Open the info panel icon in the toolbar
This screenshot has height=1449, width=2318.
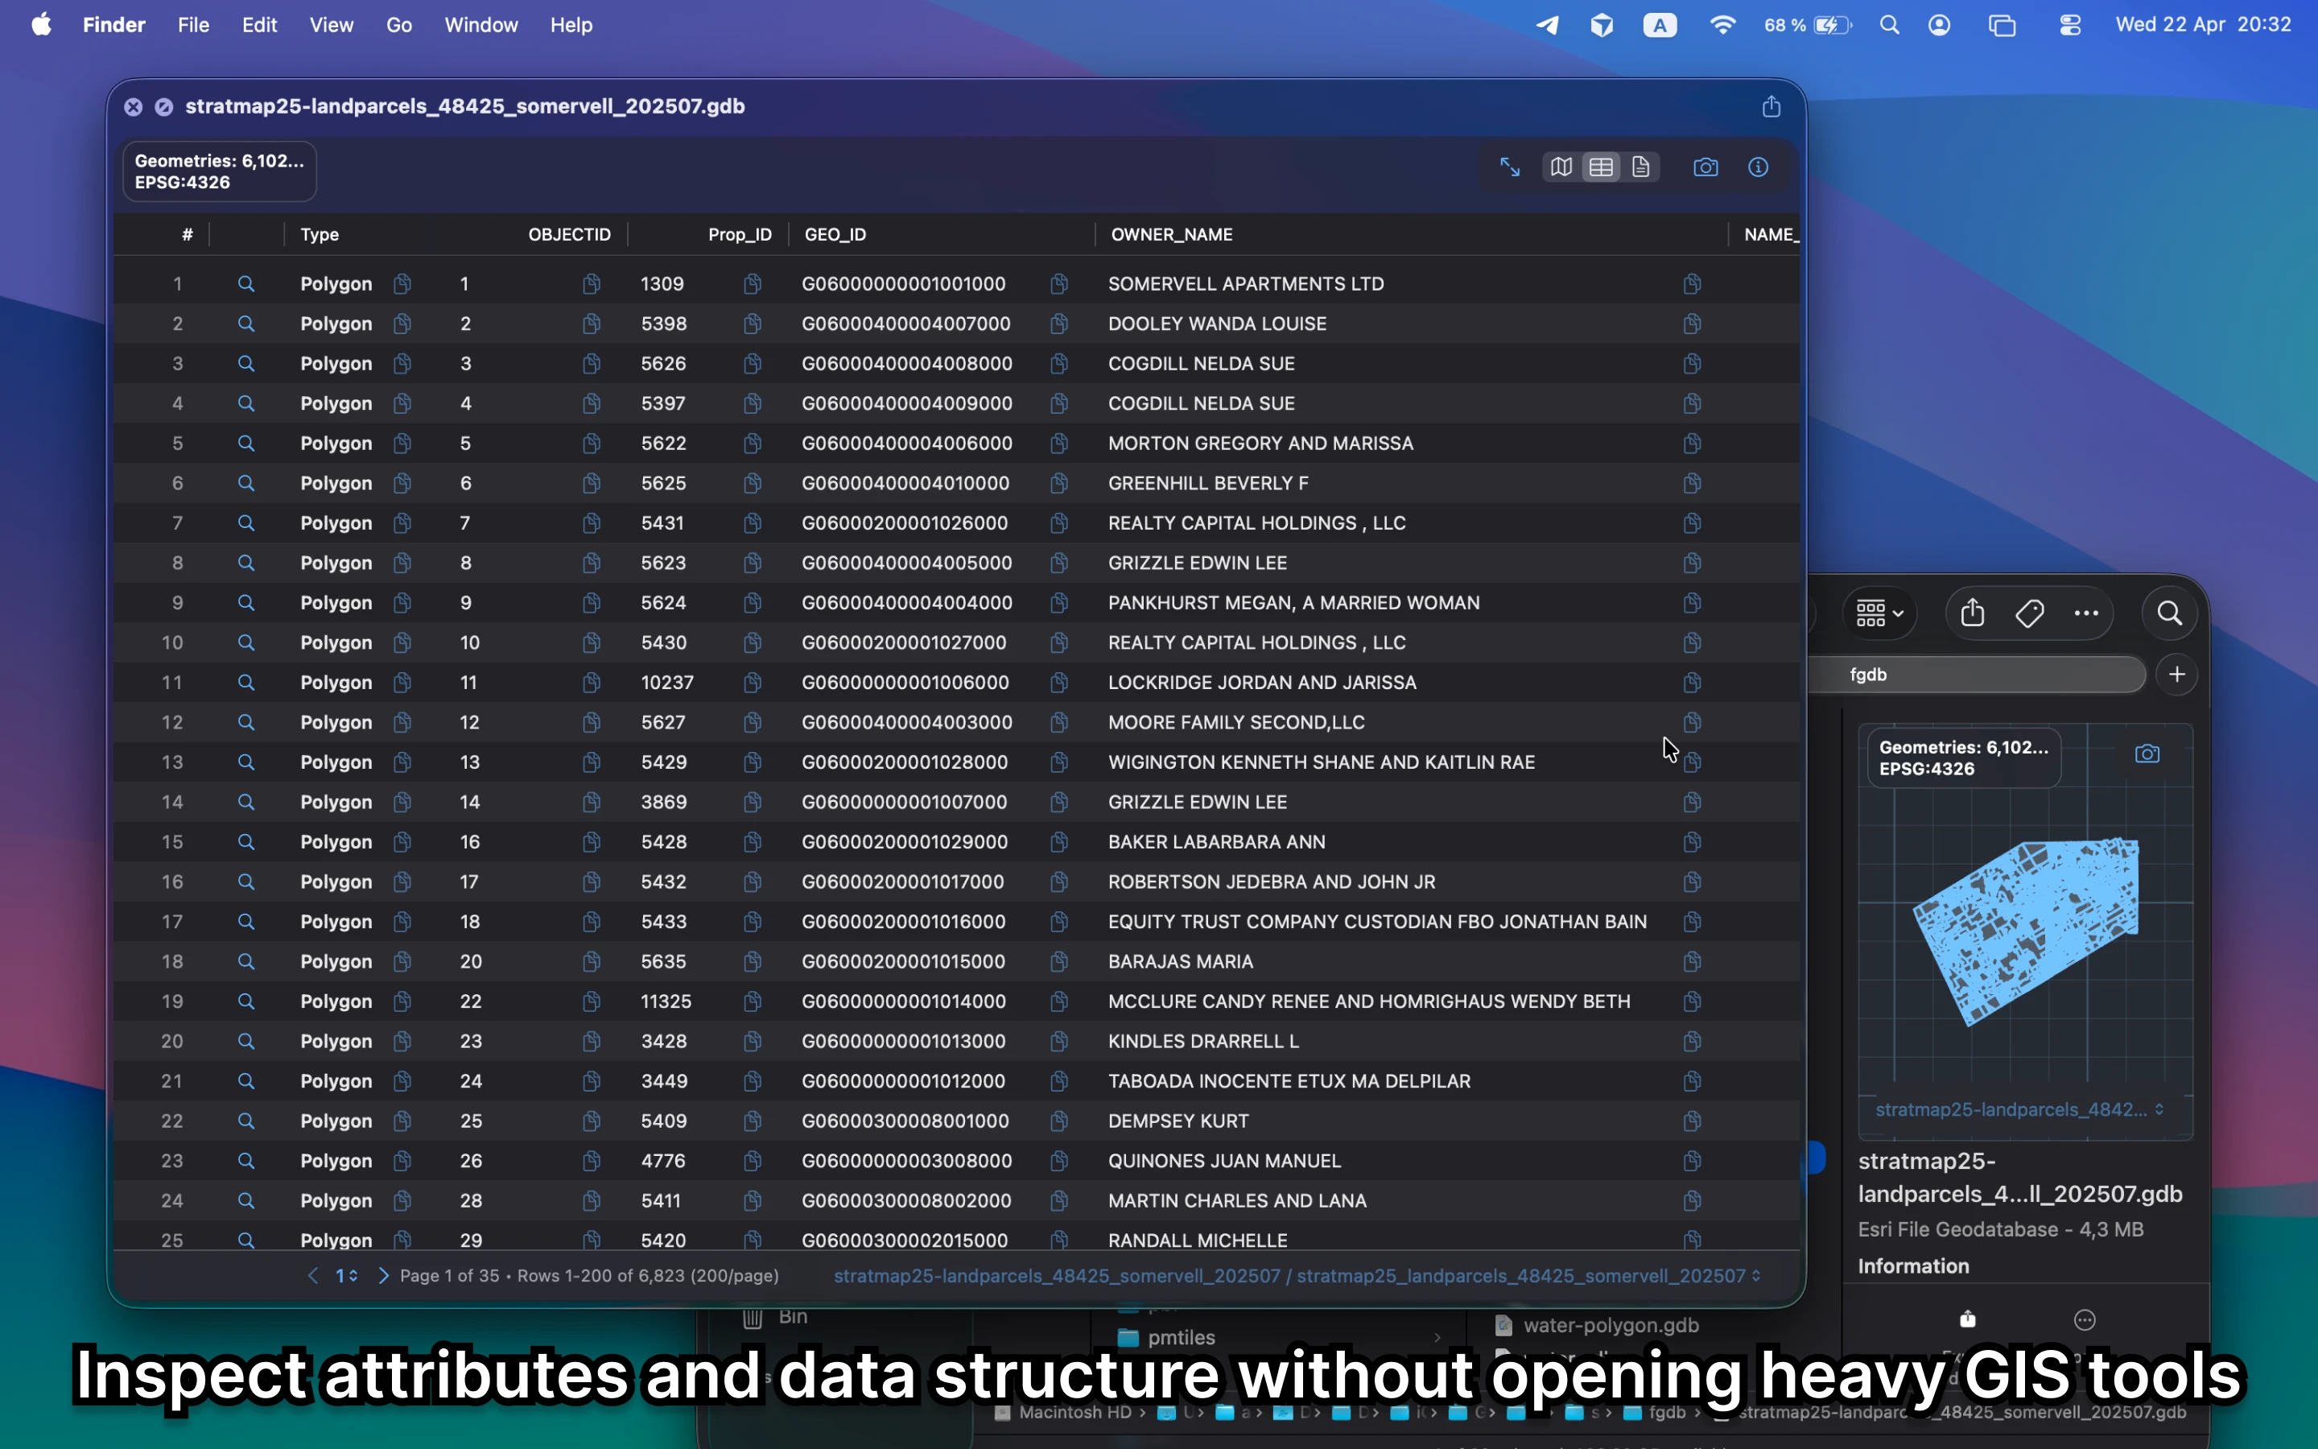1759,167
